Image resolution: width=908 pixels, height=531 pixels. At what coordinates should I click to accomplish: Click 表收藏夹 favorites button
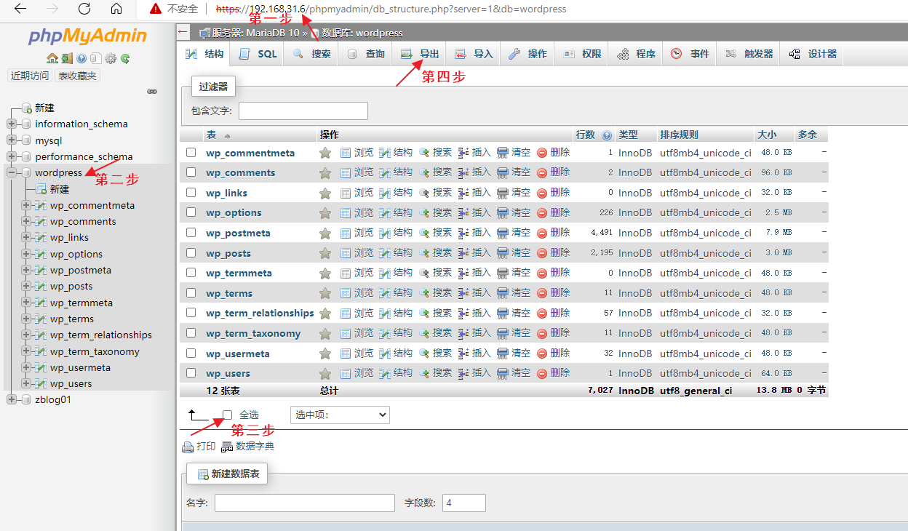[78, 76]
